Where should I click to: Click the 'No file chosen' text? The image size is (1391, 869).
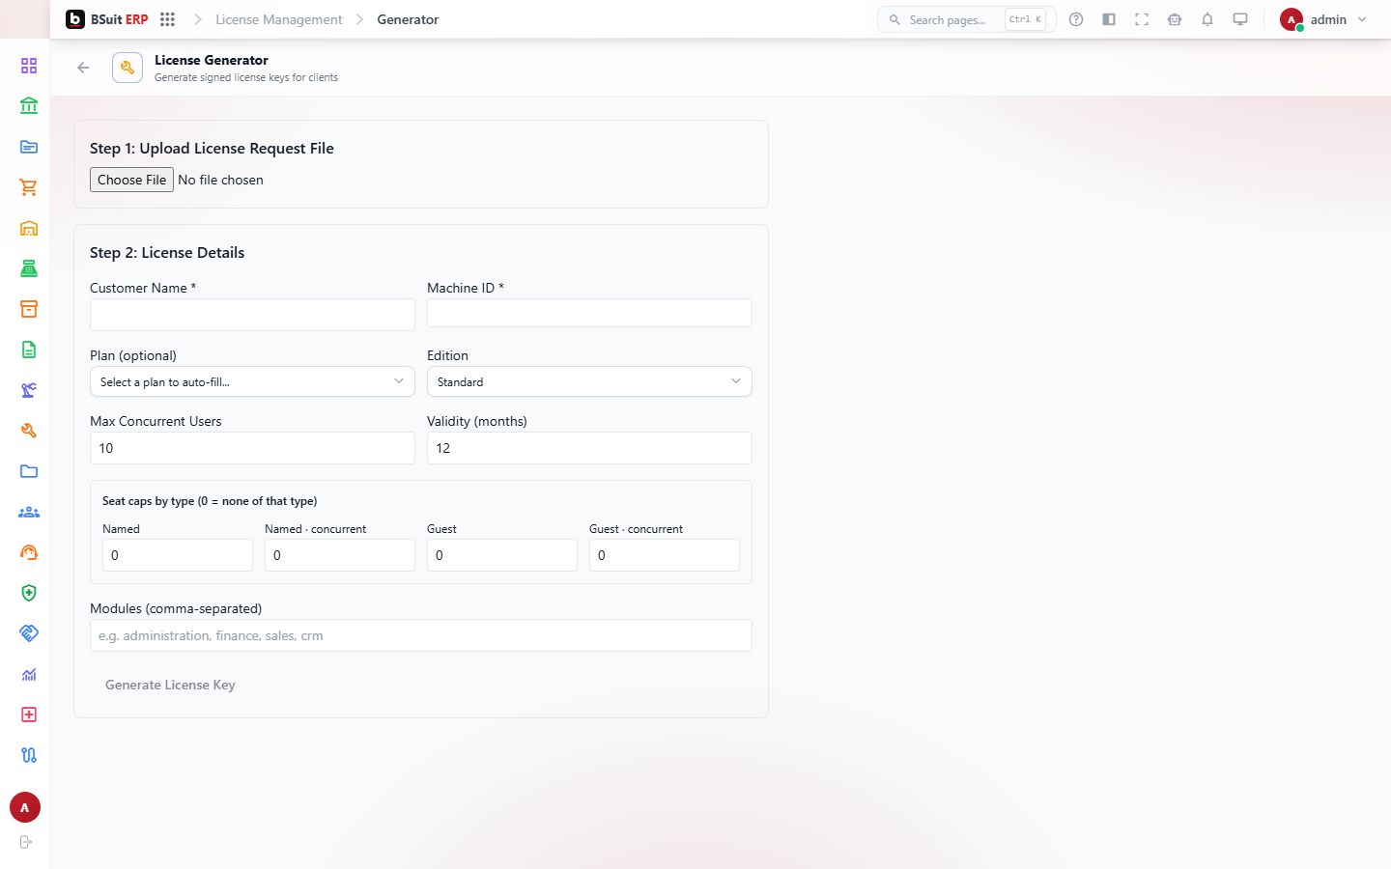pos(220,180)
